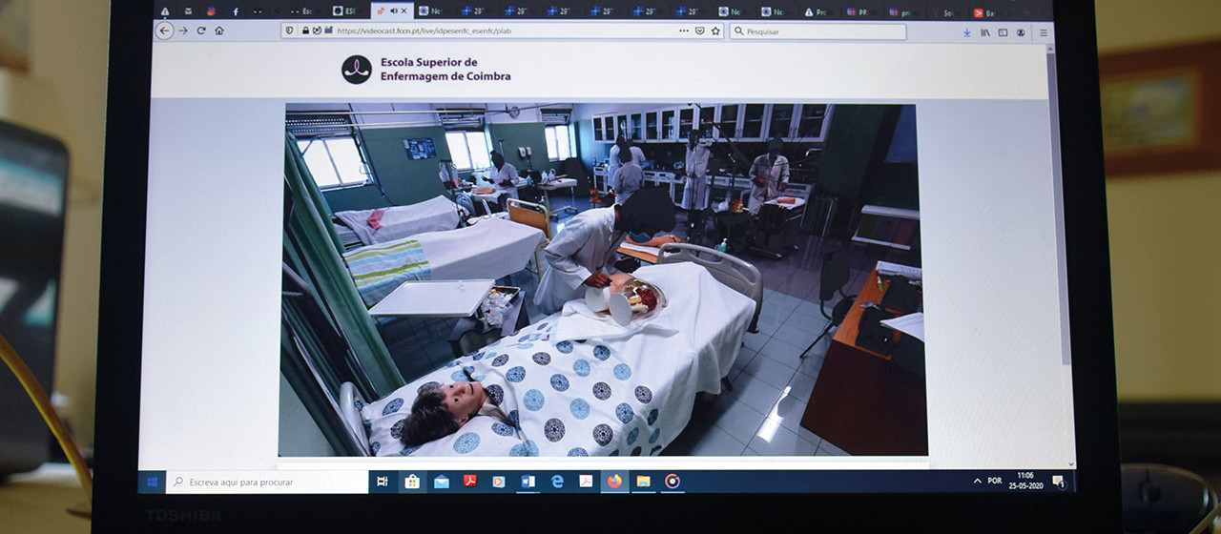Toggle the sidebar view in Firefox toolbar

(1003, 32)
